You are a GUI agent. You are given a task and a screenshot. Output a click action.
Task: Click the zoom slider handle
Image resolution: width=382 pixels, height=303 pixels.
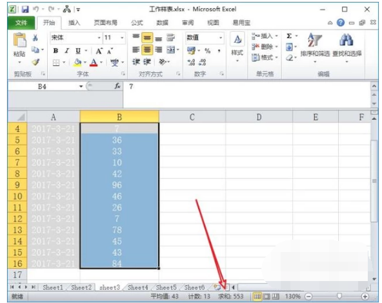point(339,297)
